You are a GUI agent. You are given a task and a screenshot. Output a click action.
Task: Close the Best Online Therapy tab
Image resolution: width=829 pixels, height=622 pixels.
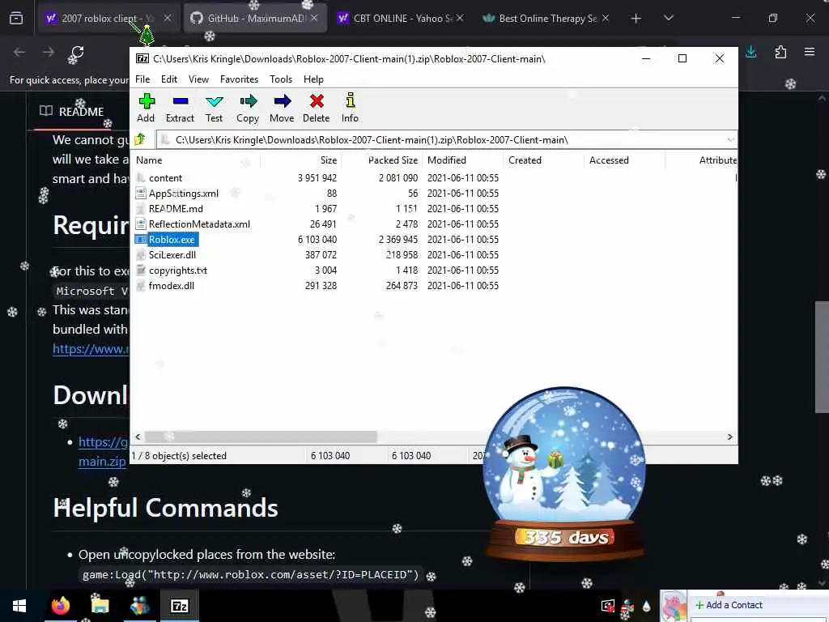[x=606, y=19]
